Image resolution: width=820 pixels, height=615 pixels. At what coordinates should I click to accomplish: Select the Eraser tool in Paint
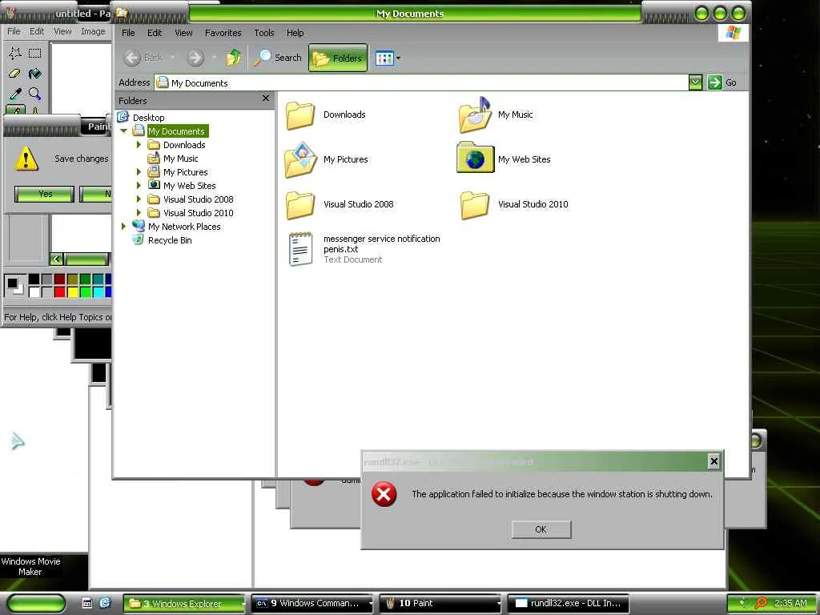click(x=14, y=73)
